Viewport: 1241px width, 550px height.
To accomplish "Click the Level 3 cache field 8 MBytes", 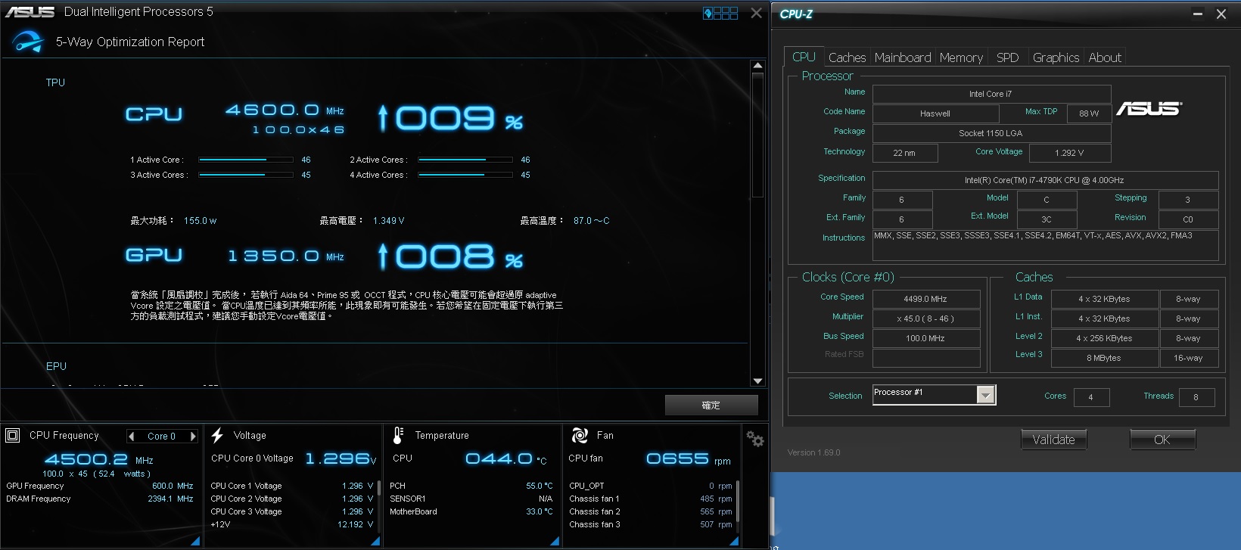I will pos(1105,358).
